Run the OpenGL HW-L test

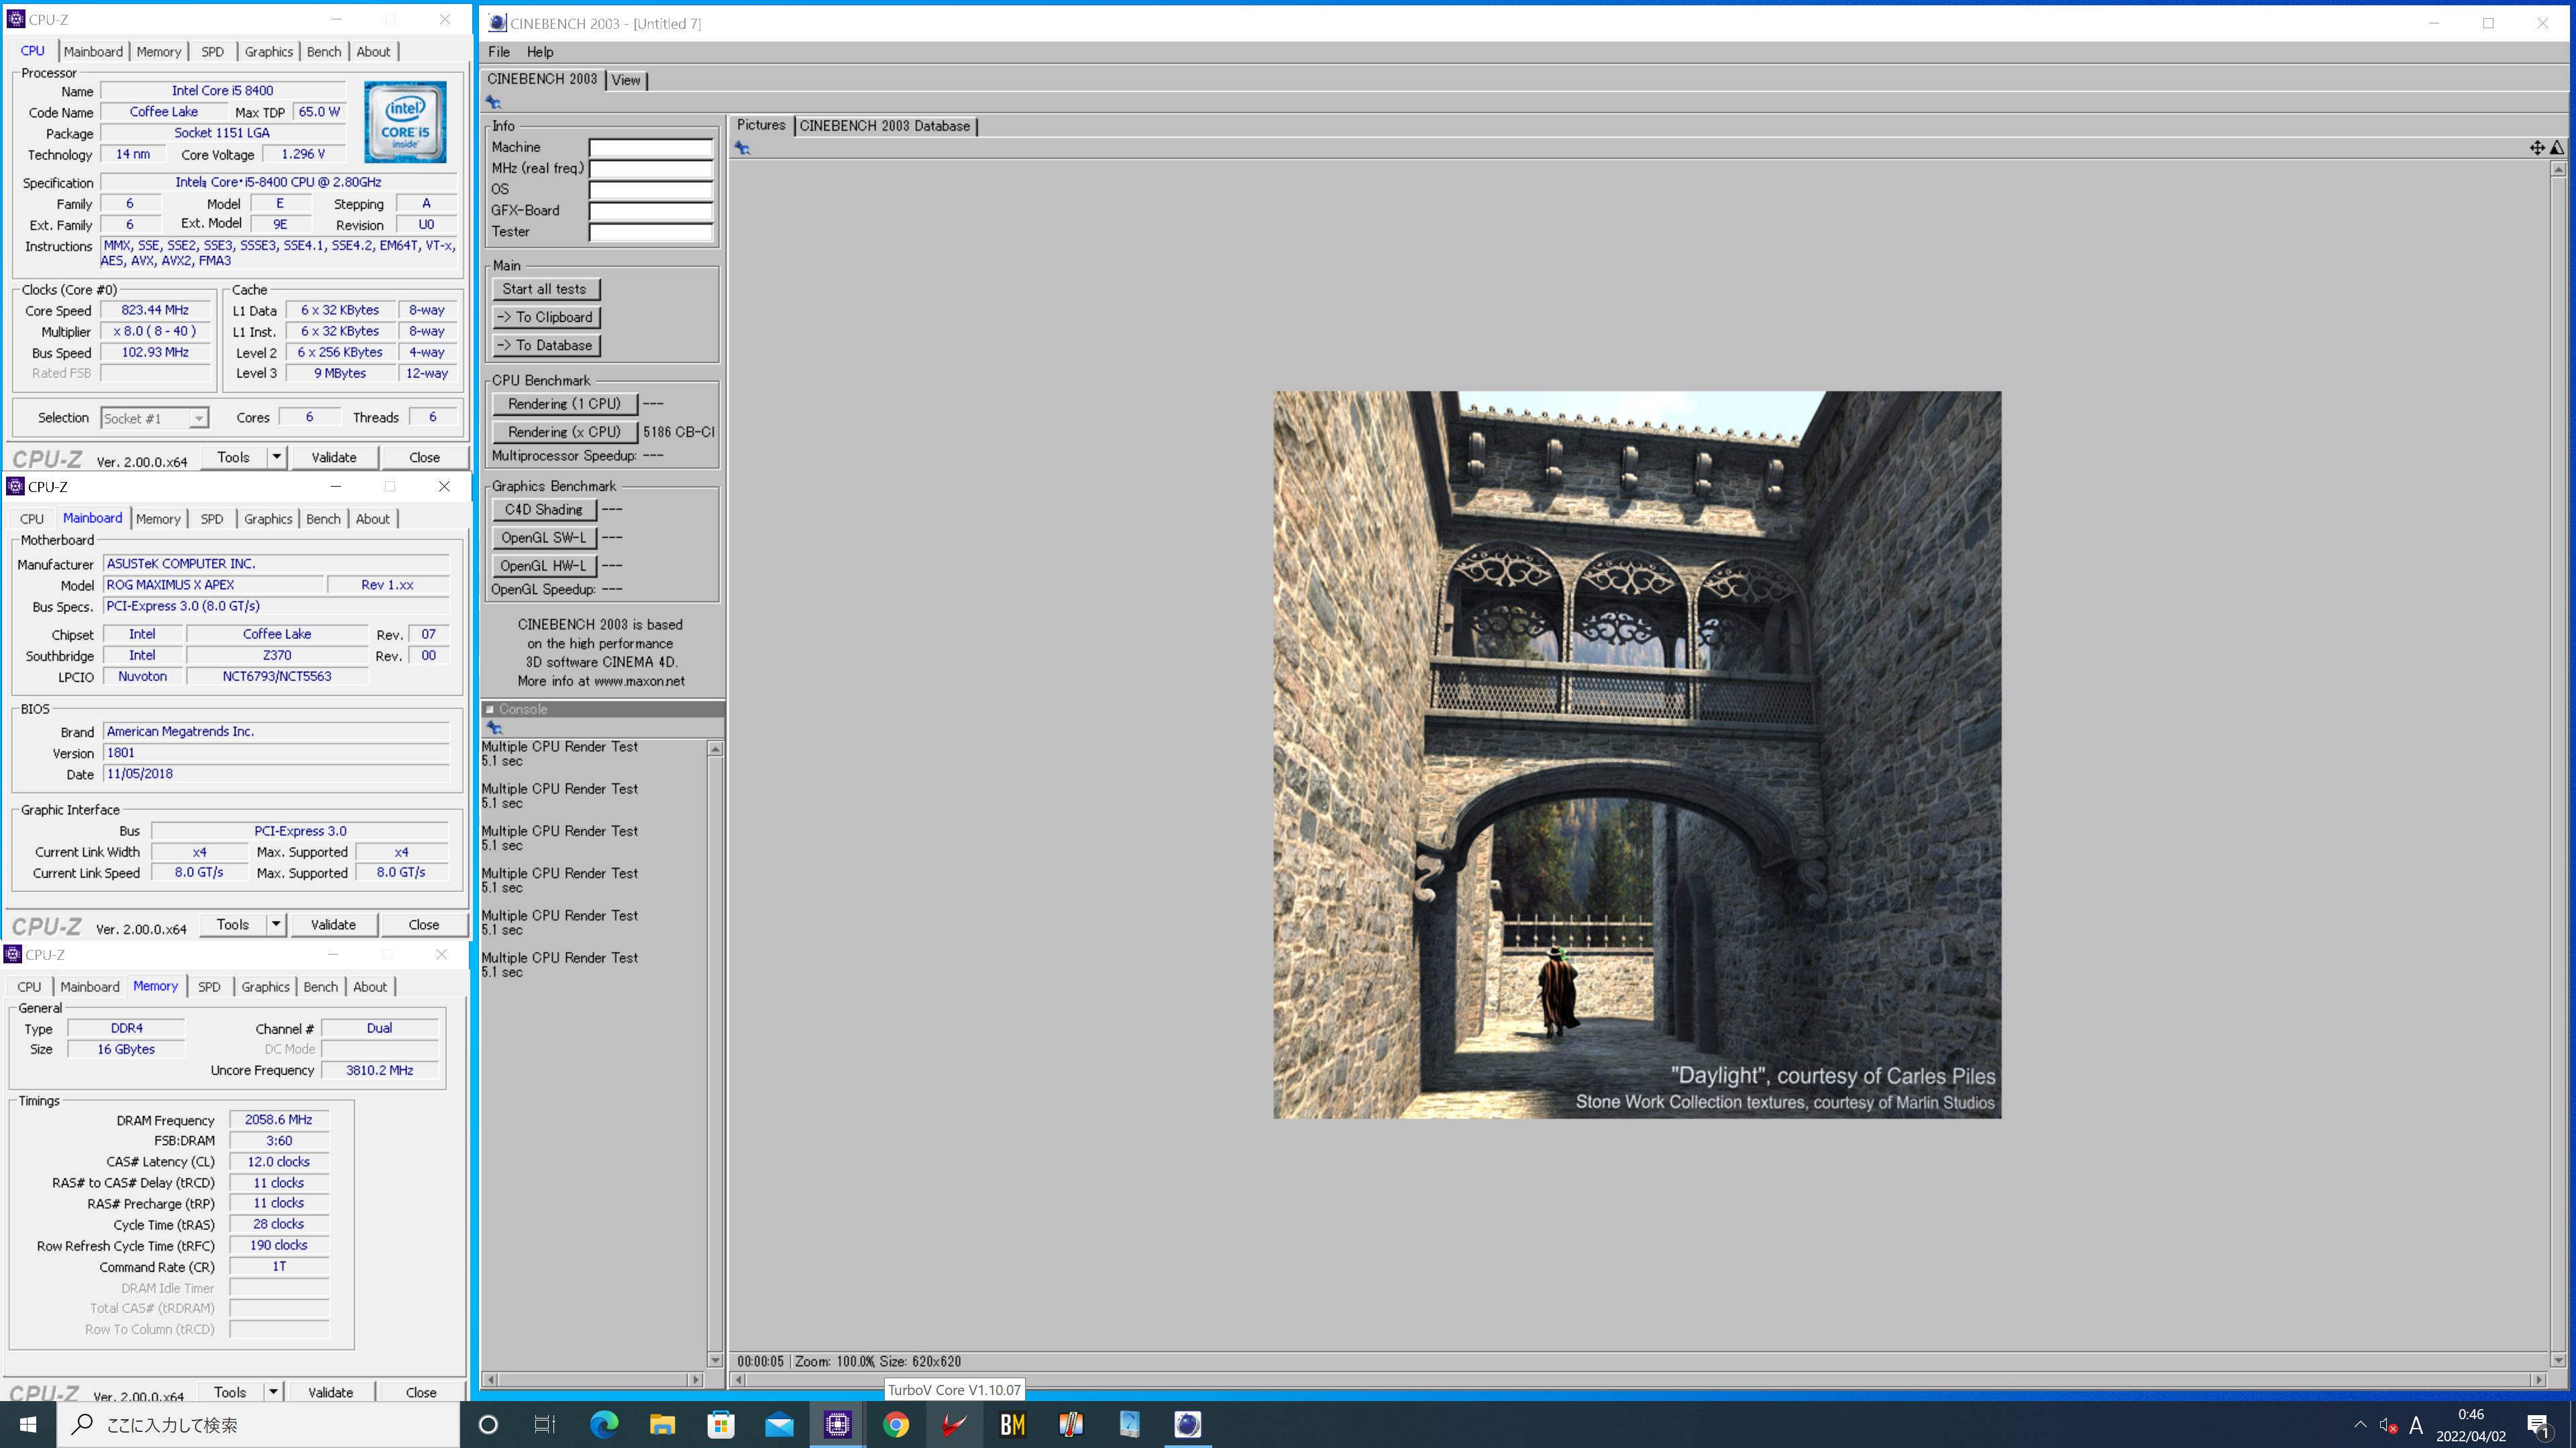pyautogui.click(x=544, y=566)
